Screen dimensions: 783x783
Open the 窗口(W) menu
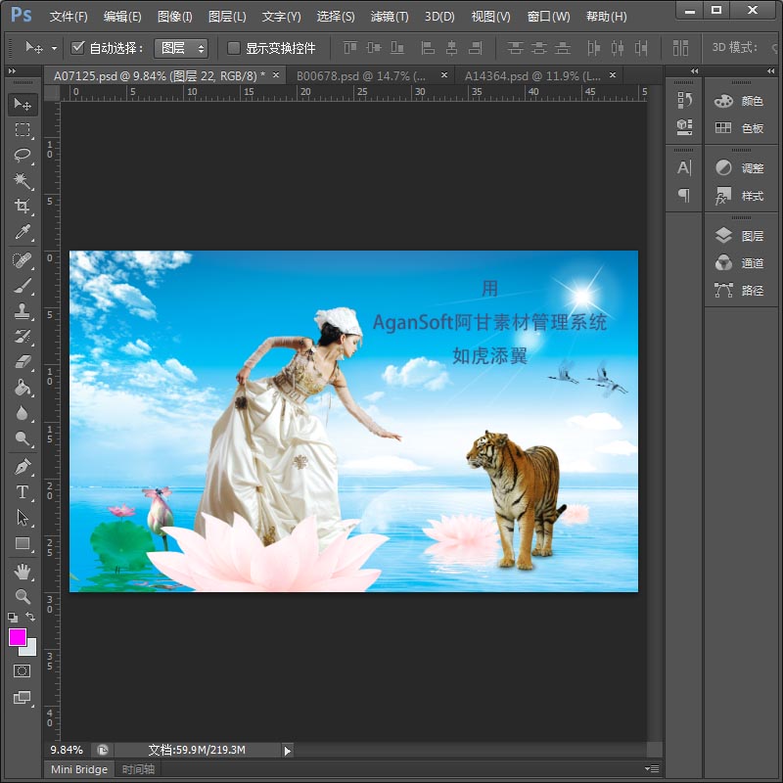coord(548,17)
